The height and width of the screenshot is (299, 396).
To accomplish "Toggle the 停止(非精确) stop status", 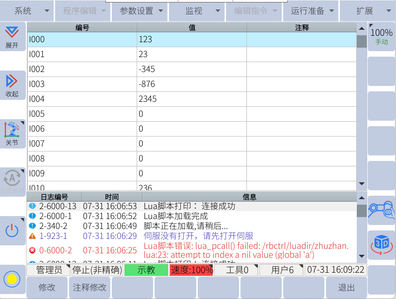I will click(97, 270).
